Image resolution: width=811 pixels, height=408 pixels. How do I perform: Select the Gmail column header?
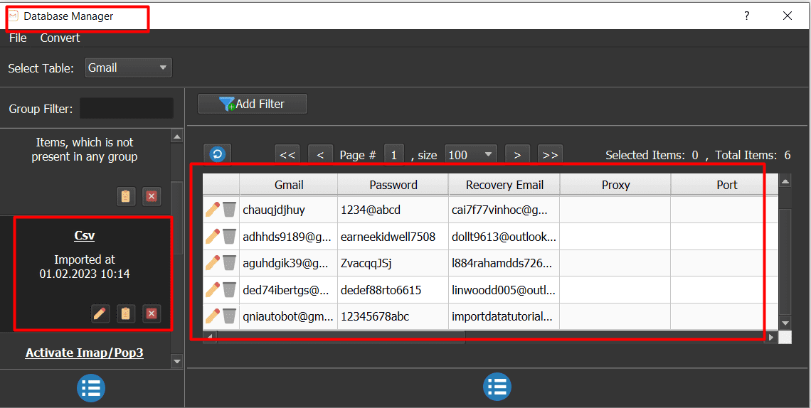pos(289,185)
